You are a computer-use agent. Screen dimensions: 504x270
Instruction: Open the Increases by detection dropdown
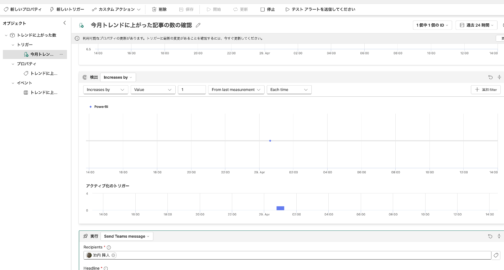(118, 77)
